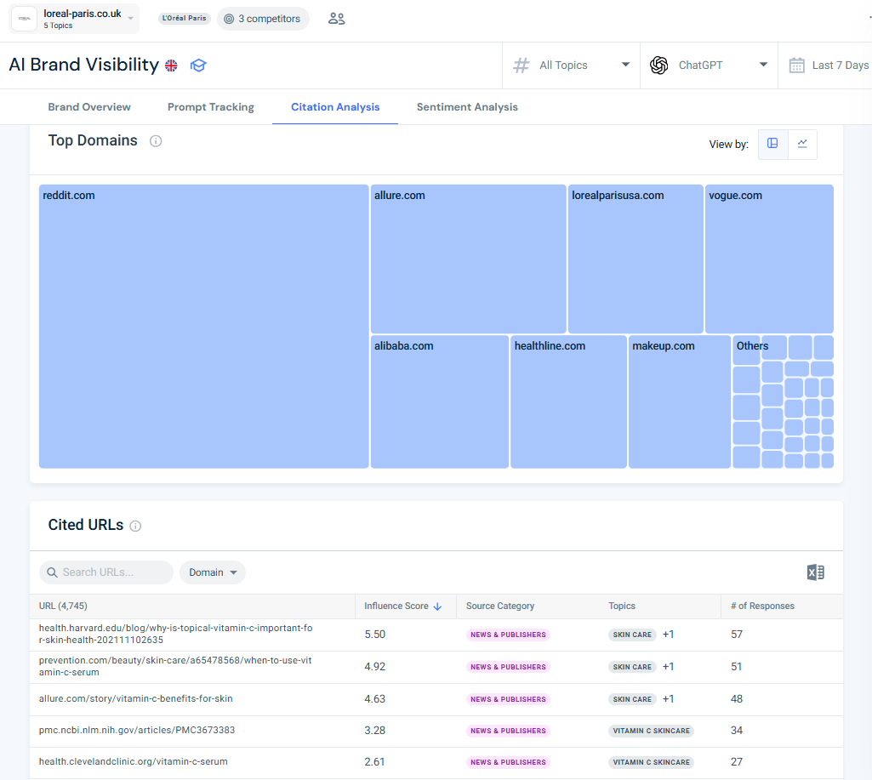The image size is (872, 780).
Task: Expand the ChatGPT model dropdown
Action: click(x=709, y=65)
